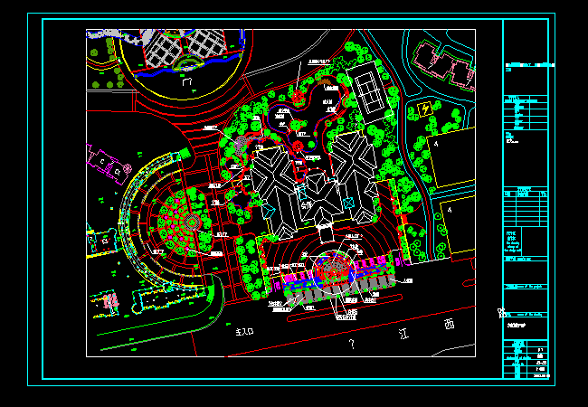Screen dimensions: 588x407
Task: Select the 西 road name character
Action: (x=450, y=324)
